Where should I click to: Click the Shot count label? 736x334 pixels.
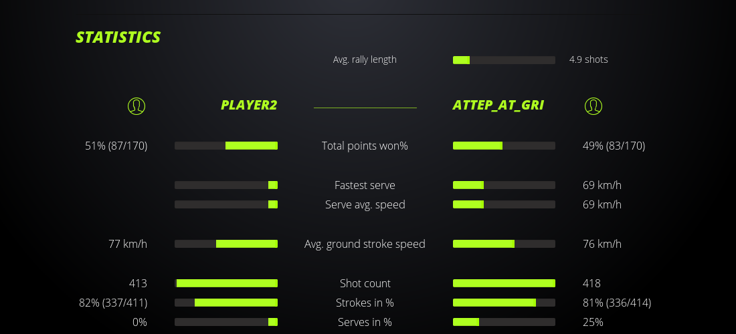(x=365, y=283)
